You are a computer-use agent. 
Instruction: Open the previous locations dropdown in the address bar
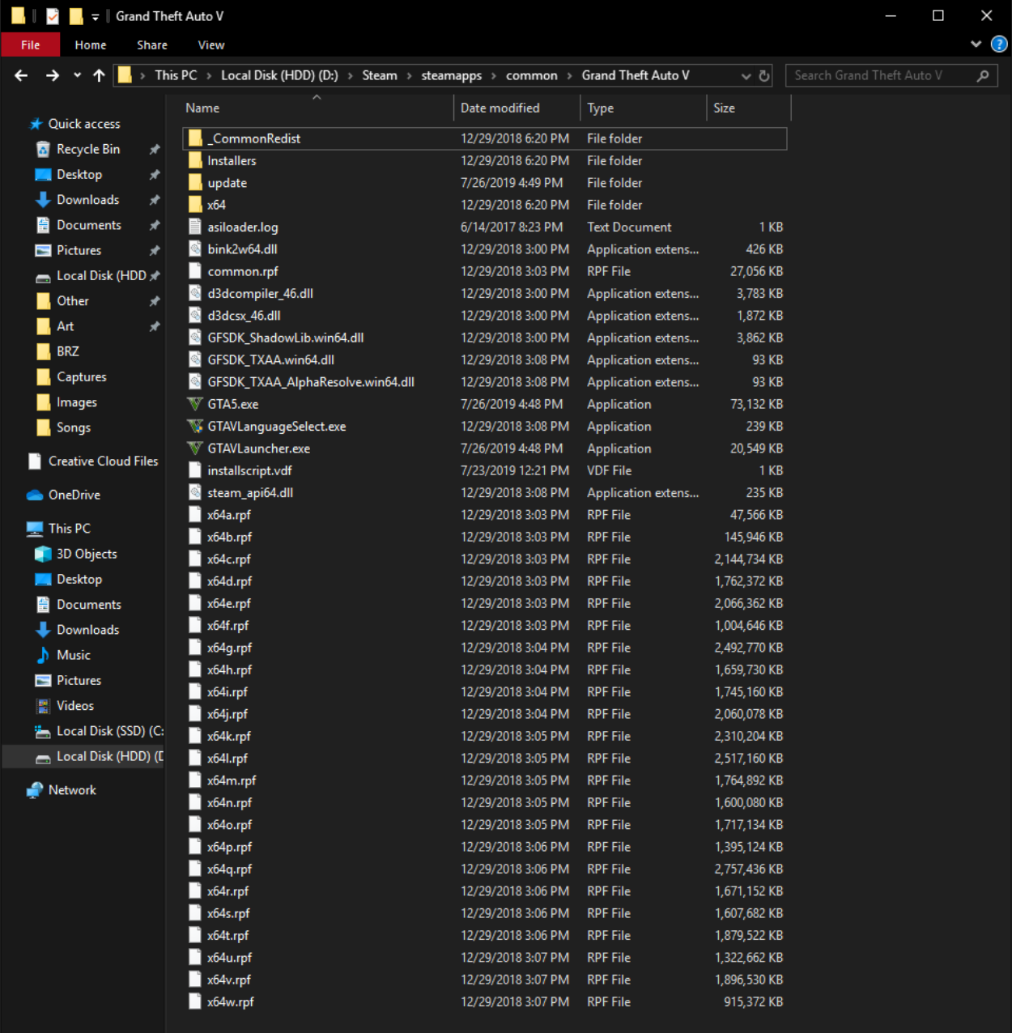(x=746, y=75)
